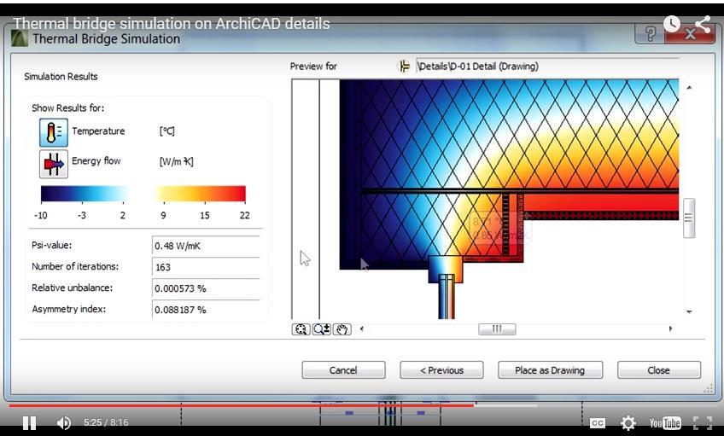Click the 'Temperature' label text
The image size is (724, 436).
click(x=98, y=131)
